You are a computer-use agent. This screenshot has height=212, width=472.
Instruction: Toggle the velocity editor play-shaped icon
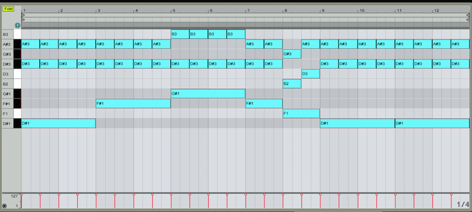(x=4, y=206)
